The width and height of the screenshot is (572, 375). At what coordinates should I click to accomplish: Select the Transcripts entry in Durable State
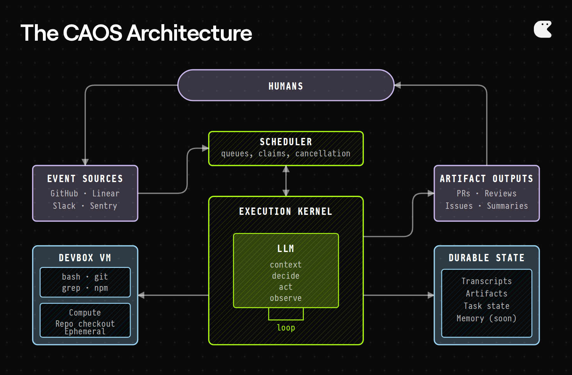[x=486, y=281]
